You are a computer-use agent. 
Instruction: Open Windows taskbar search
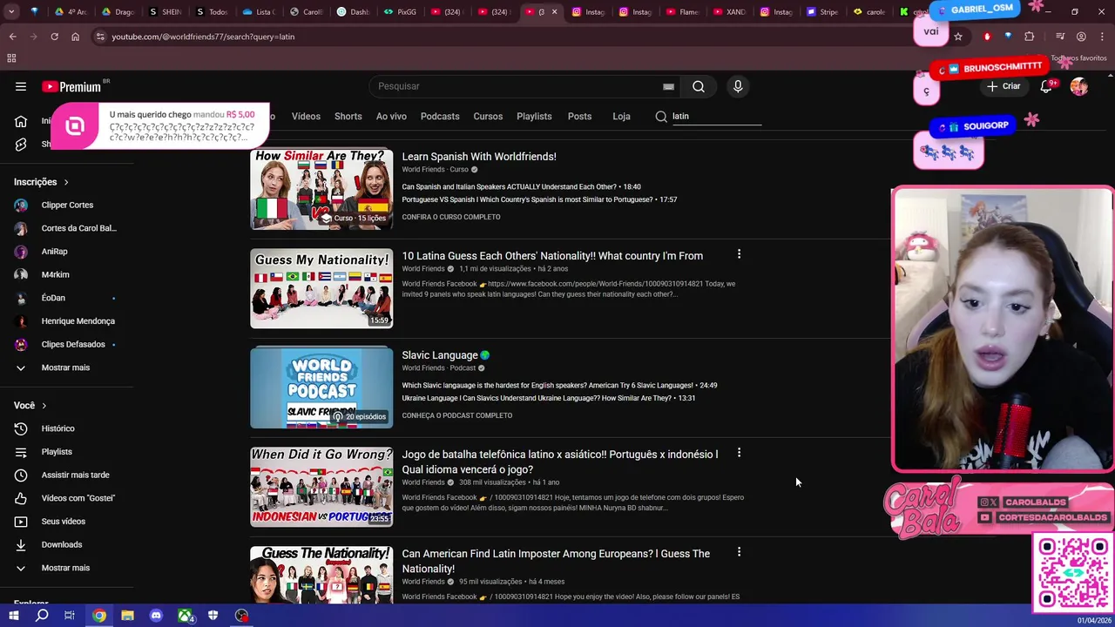[x=42, y=616]
